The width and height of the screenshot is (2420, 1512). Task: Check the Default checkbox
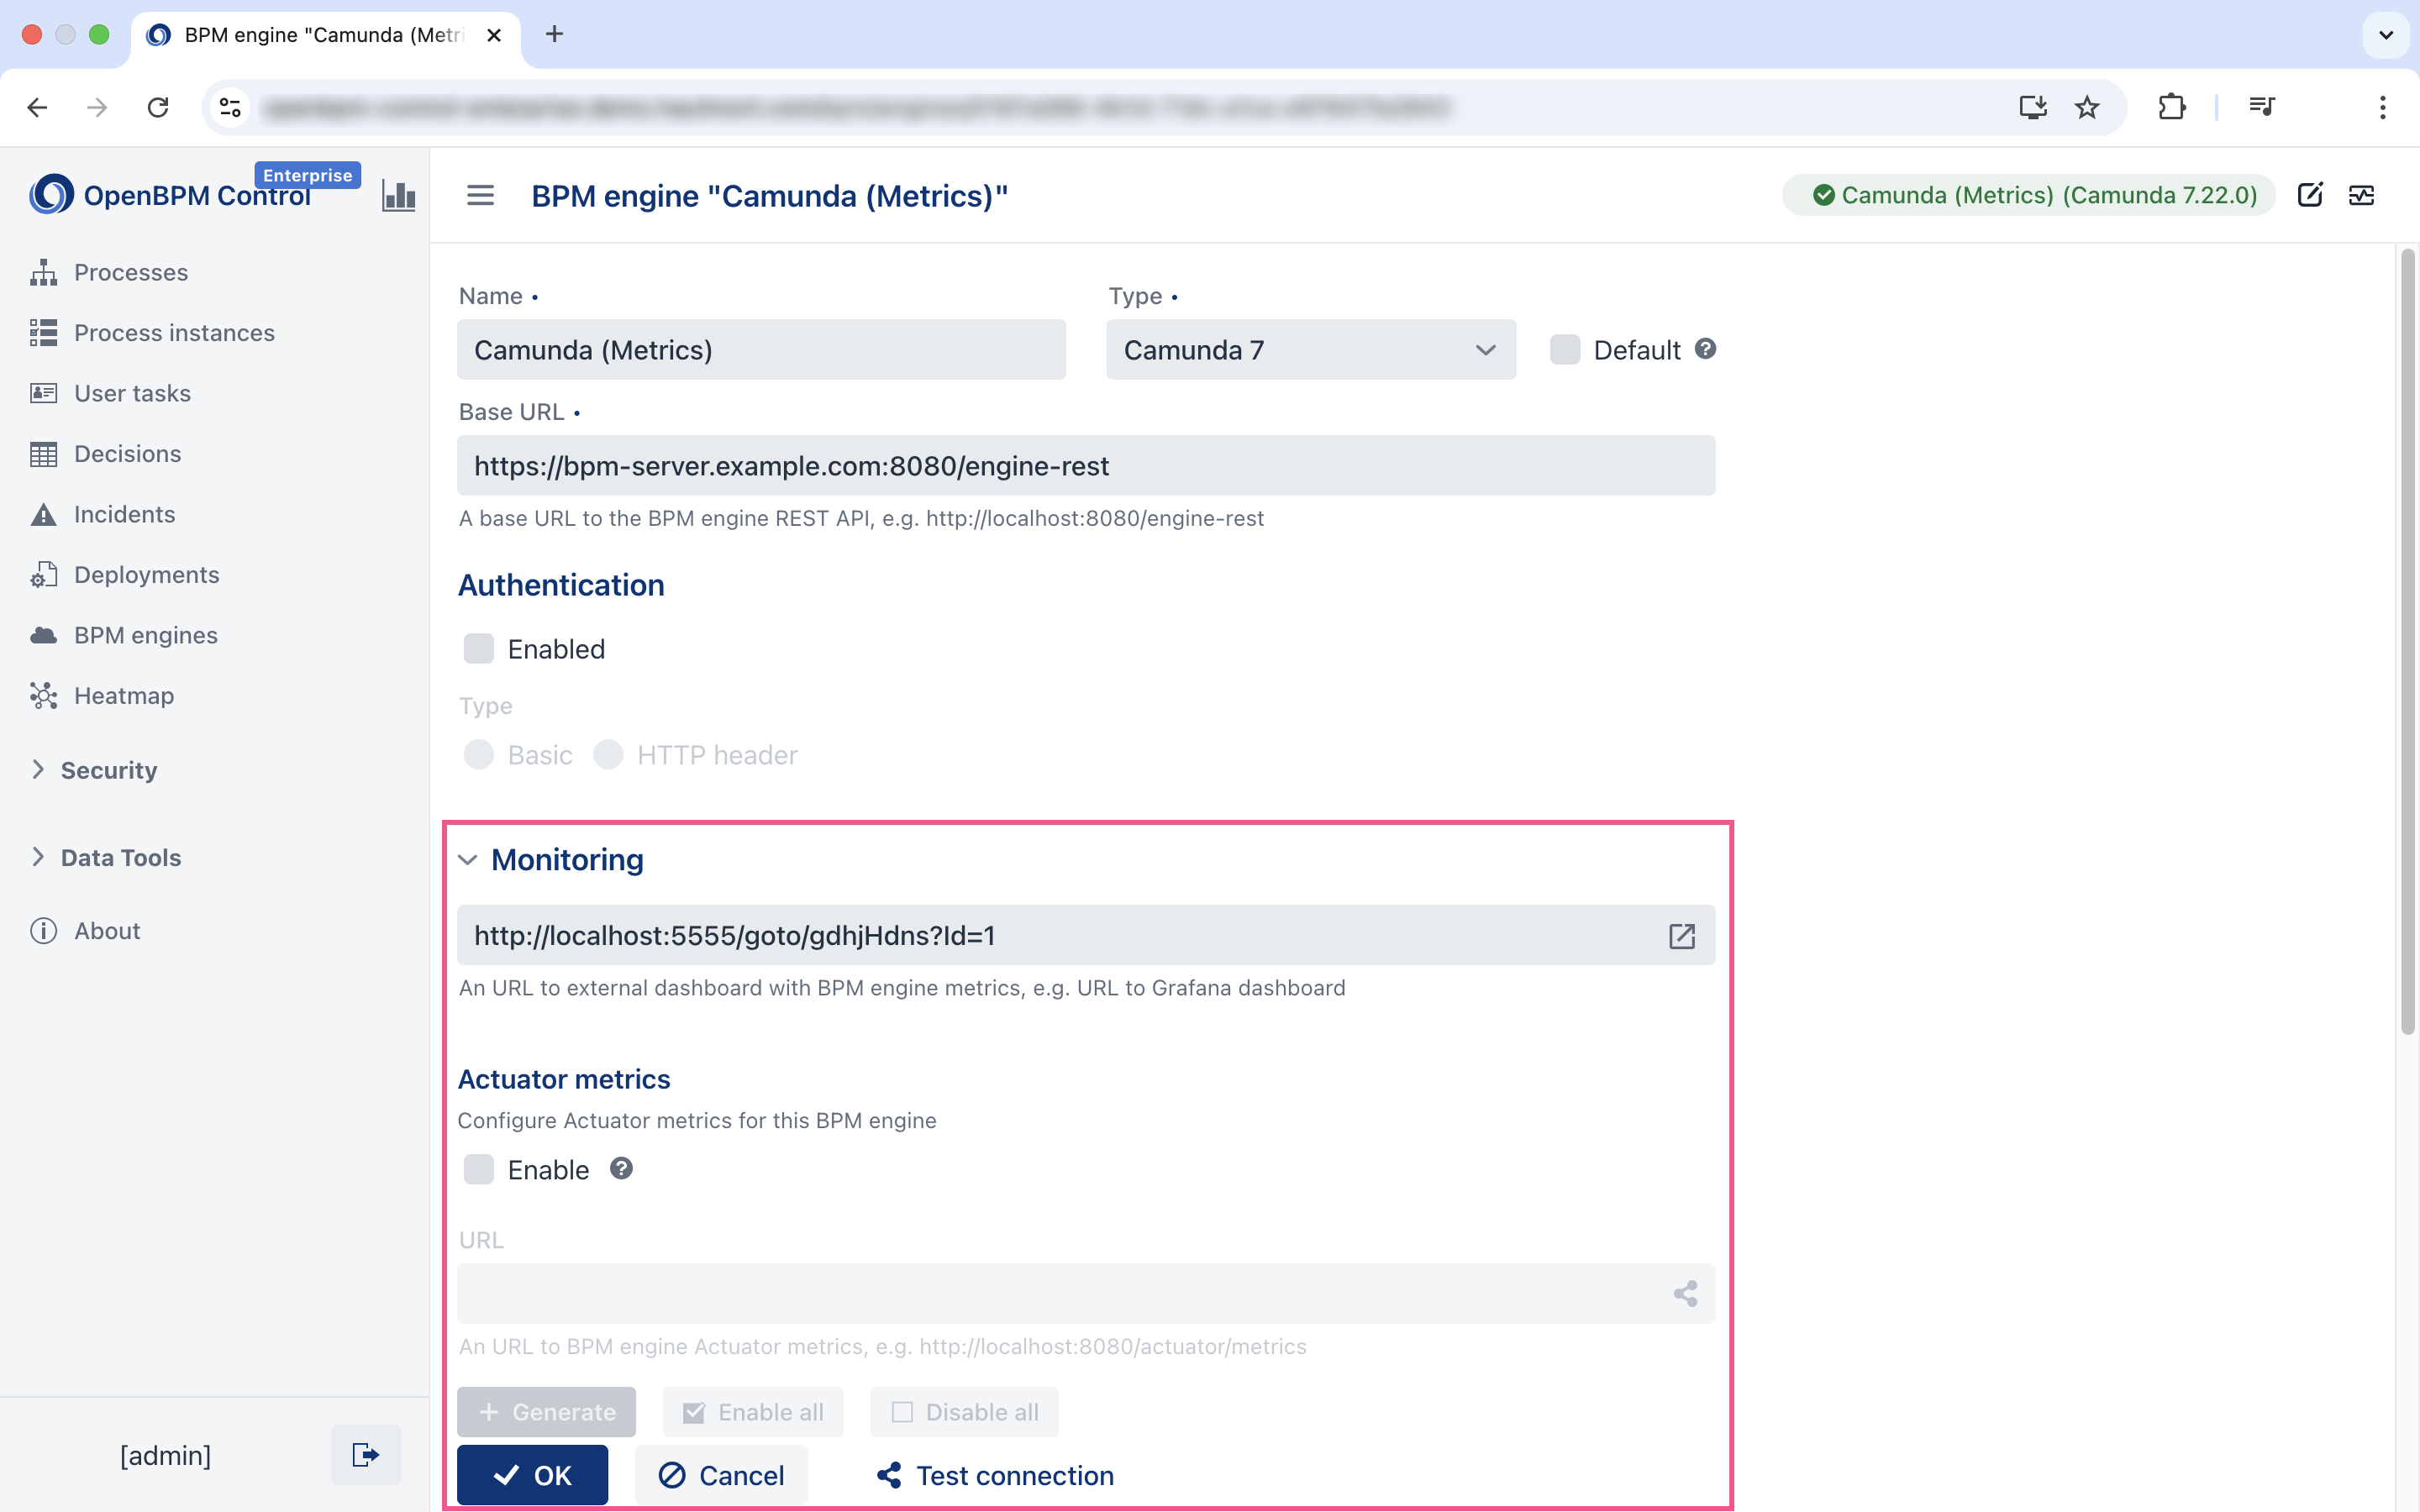point(1565,350)
